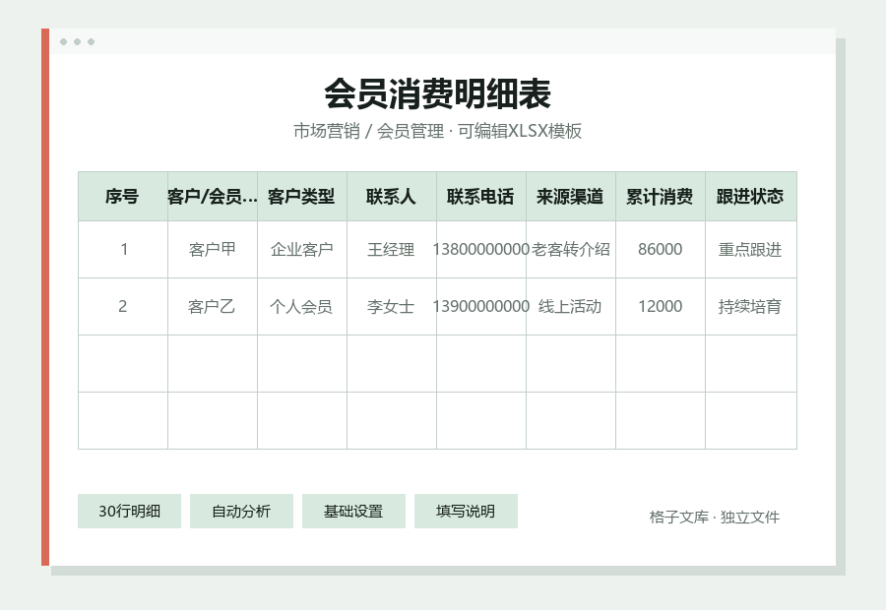Select contact cell 王经理
The height and width of the screenshot is (610, 886).
click(x=392, y=249)
